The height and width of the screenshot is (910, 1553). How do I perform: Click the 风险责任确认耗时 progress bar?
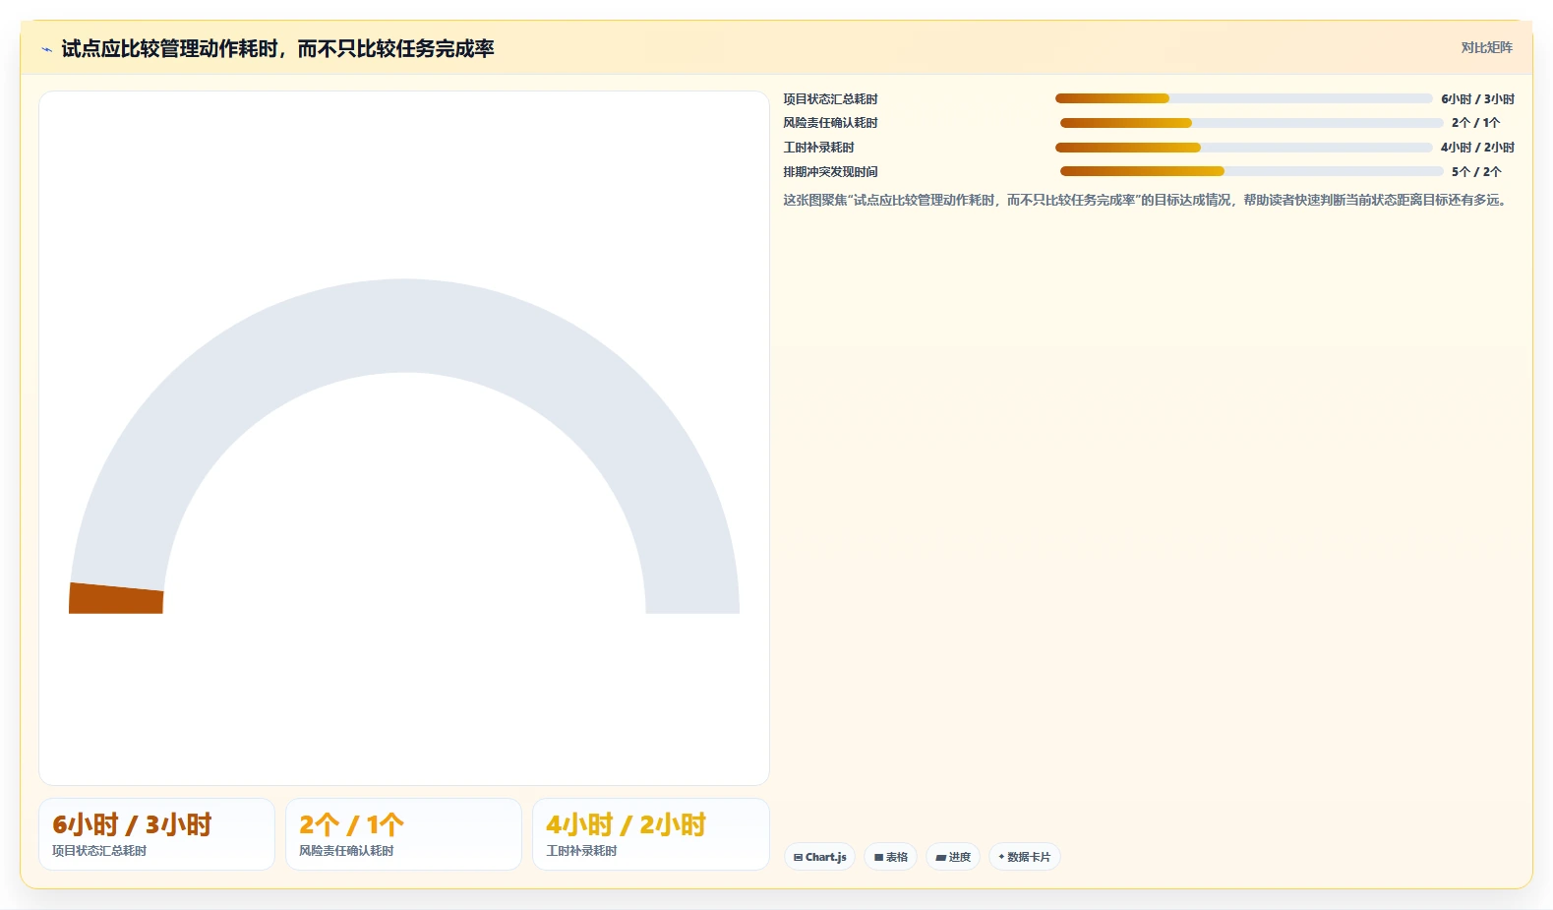point(1251,123)
